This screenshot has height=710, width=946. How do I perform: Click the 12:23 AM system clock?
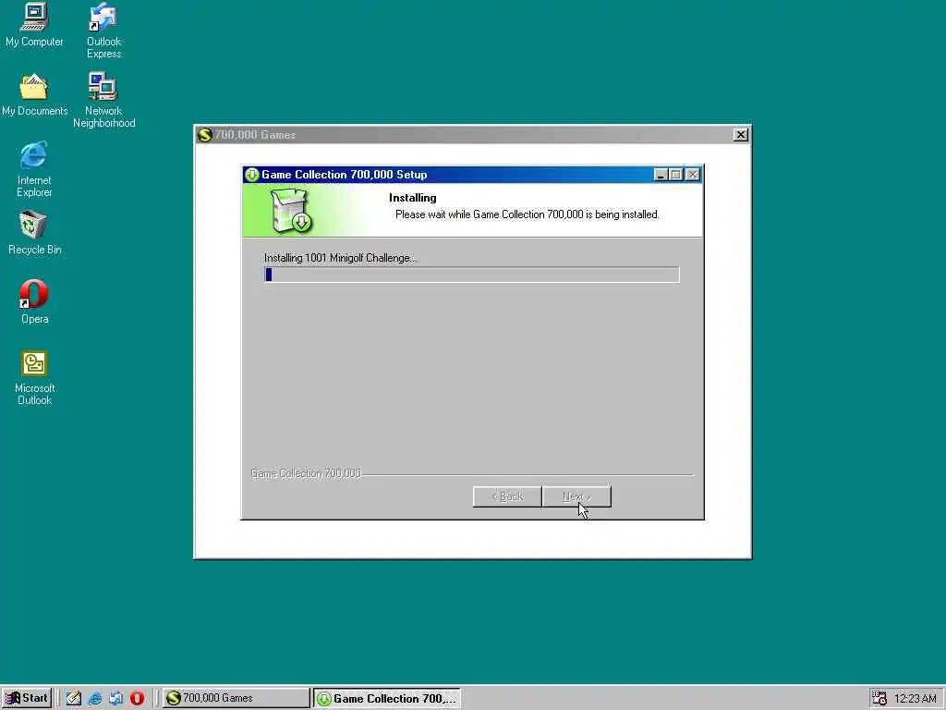tap(916, 699)
